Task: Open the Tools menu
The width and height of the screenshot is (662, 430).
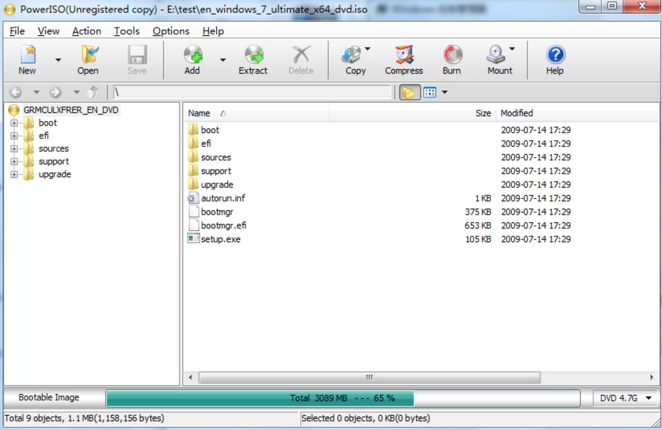Action: point(127,31)
